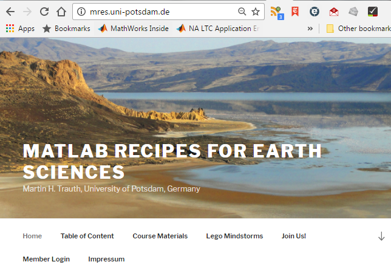Open the RSS feed extension with badge 3
391x273 pixels.
[277, 13]
